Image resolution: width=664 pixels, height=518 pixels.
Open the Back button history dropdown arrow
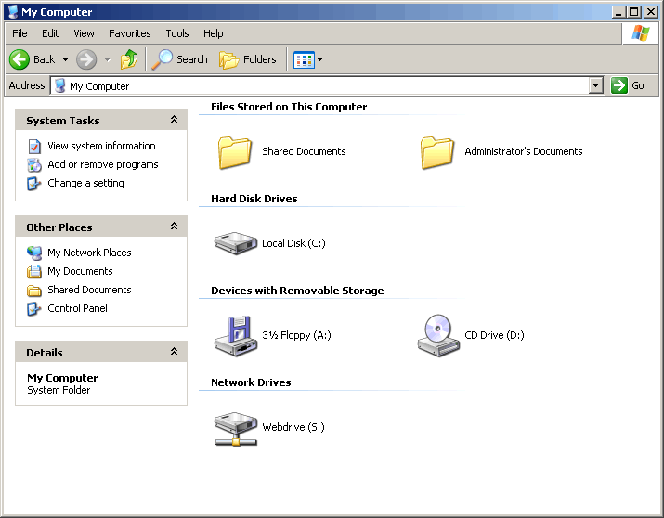pos(65,59)
